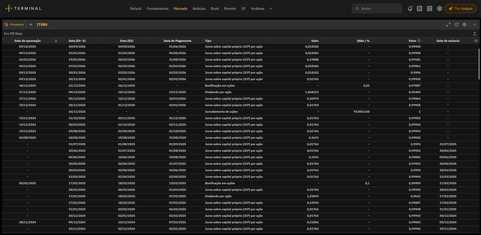Collapse the Proventos panel chevron
This screenshot has width=481, height=235.
click(475, 25)
